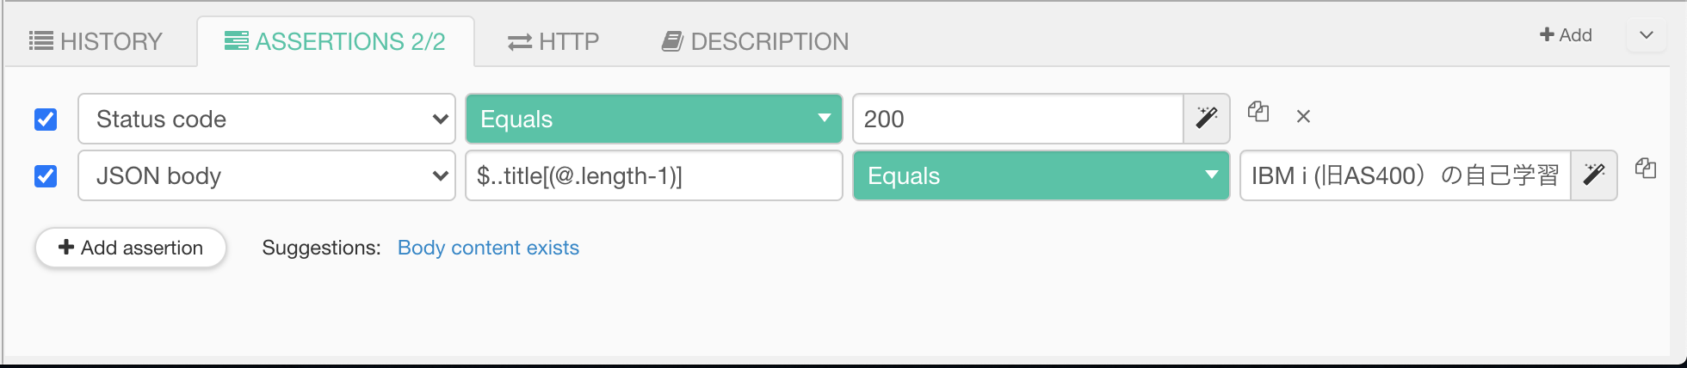
Task: Duplicate the JSON body assertion
Action: (x=1646, y=169)
